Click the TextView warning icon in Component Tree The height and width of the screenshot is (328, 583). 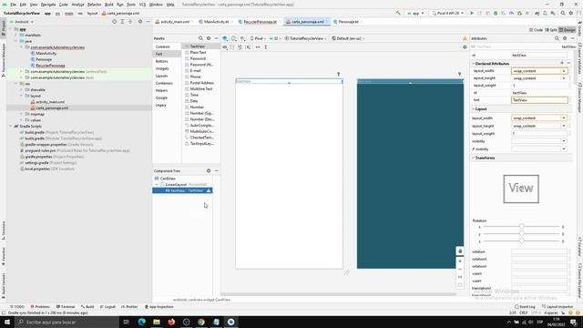pyautogui.click(x=209, y=190)
